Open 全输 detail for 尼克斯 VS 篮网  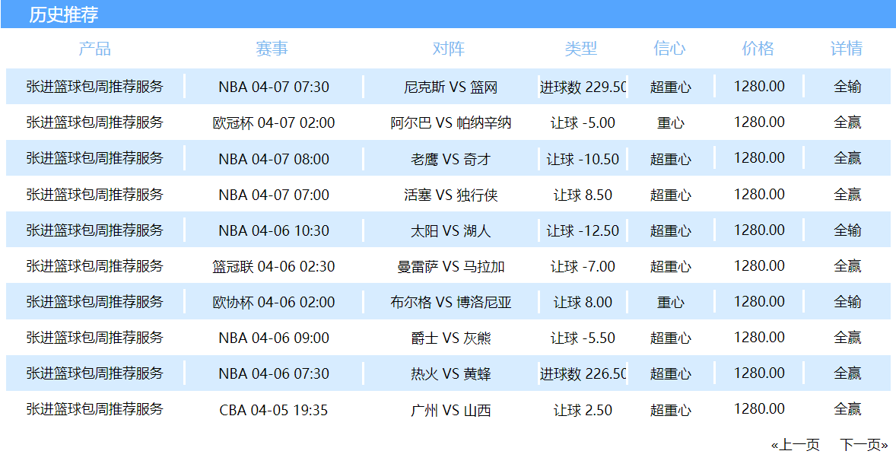pyautogui.click(x=847, y=87)
